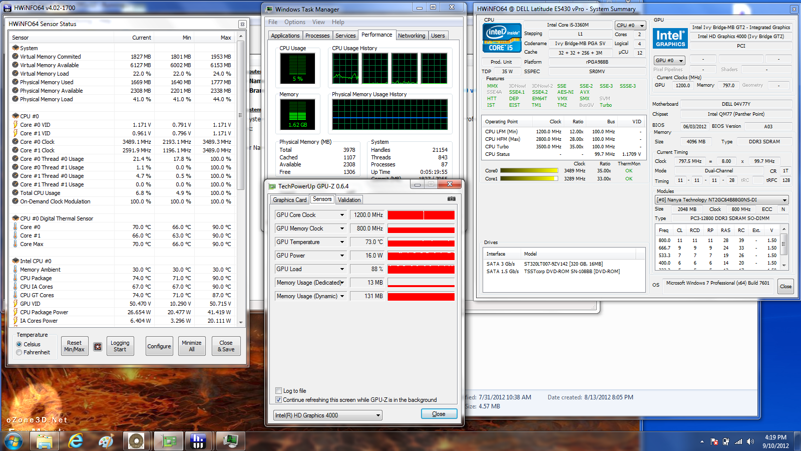
Task: Click the Core0 yellow clock bar
Action: tap(529, 171)
